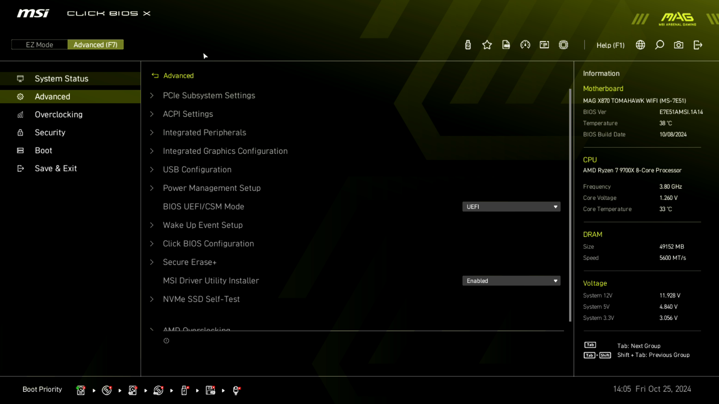This screenshot has height=404, width=719.
Task: Select the Screenshot icon in toolbar
Action: [x=679, y=45]
